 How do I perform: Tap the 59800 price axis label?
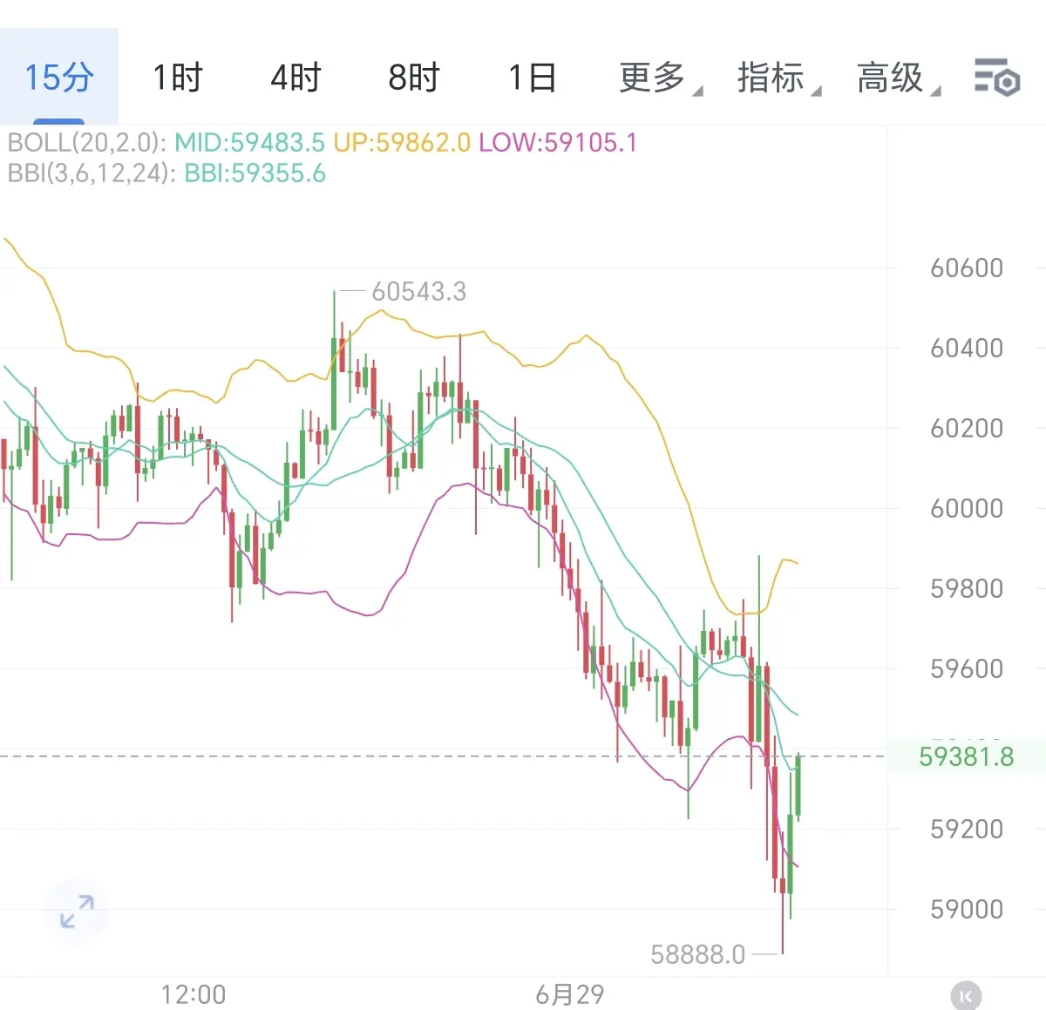[967, 588]
